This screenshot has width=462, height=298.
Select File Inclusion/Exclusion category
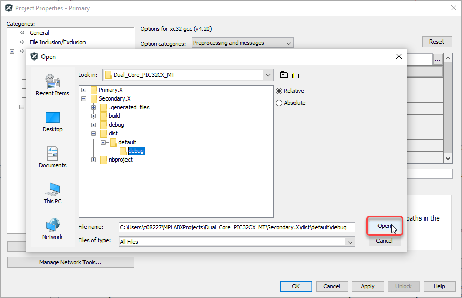57,42
